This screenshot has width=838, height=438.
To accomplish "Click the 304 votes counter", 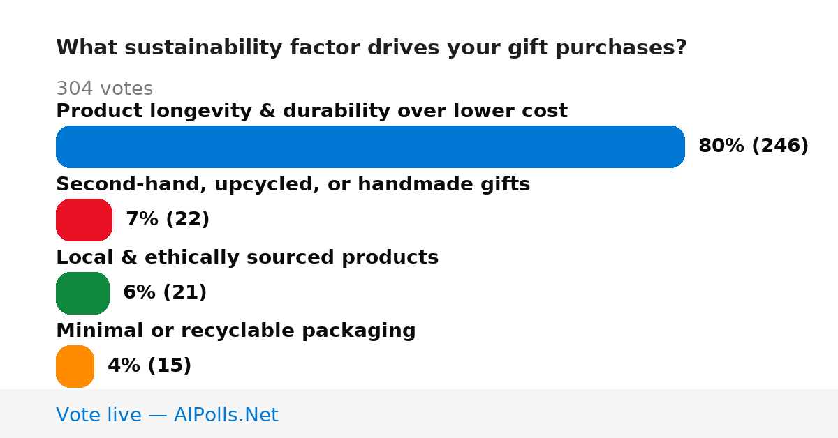I will point(104,89).
